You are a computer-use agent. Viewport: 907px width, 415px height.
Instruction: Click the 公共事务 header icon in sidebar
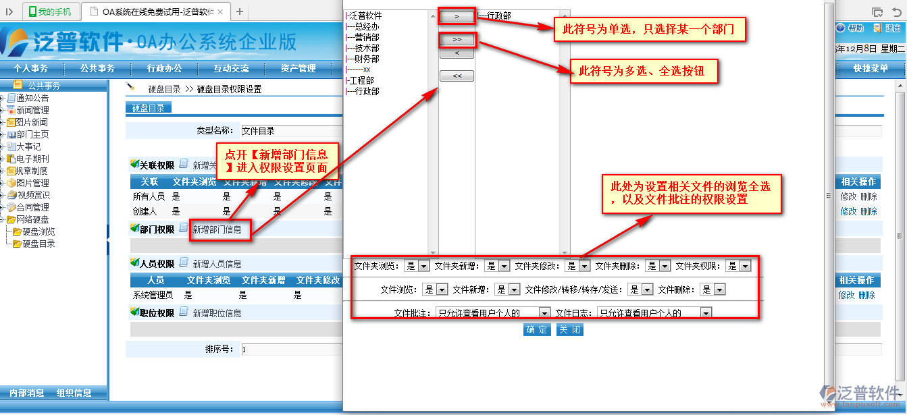coord(18,85)
